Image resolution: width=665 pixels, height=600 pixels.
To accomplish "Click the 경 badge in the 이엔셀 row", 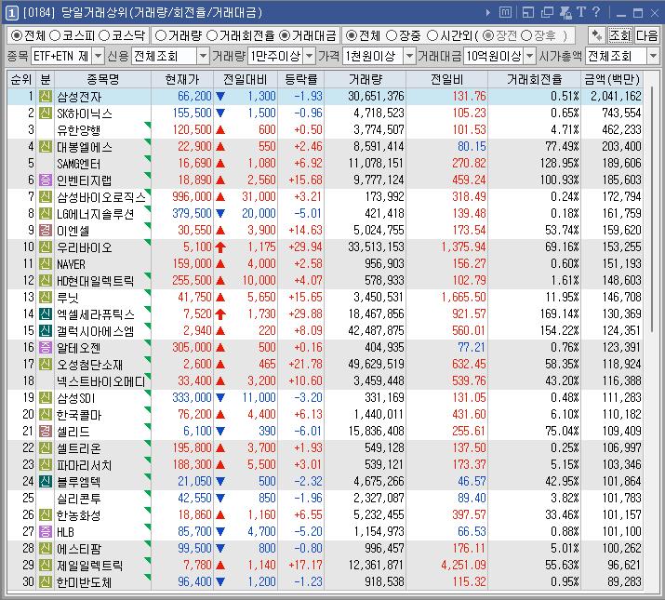I will (x=46, y=230).
